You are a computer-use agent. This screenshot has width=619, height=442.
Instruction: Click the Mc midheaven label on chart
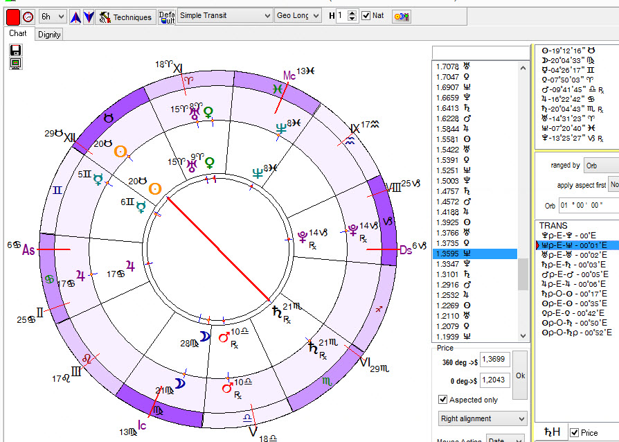click(289, 75)
